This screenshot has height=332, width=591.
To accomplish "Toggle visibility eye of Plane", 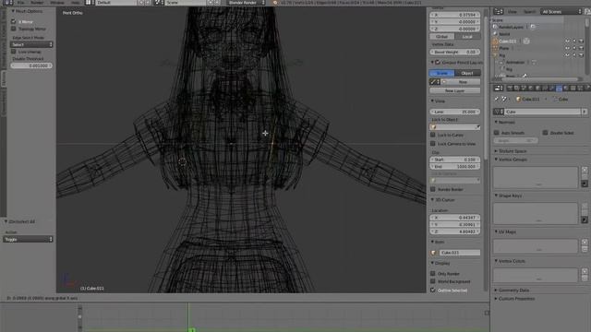I will tap(567, 48).
